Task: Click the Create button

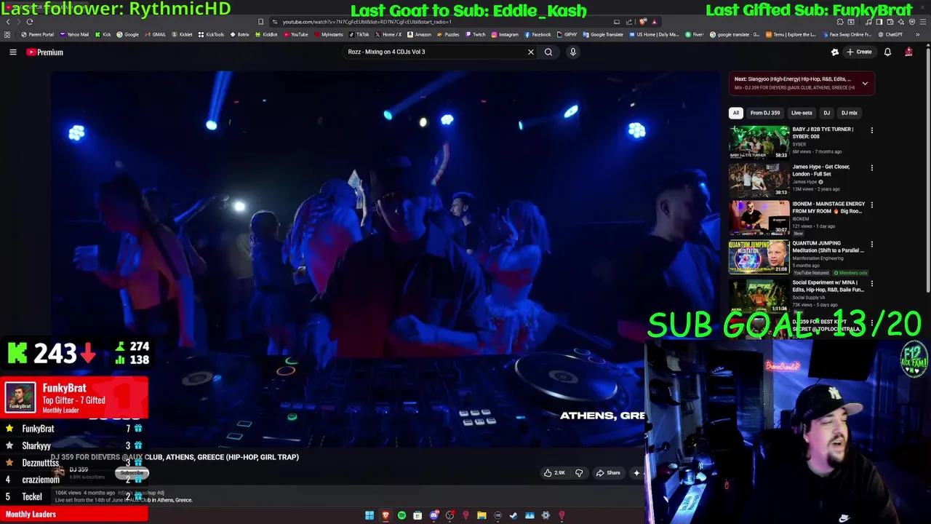Action: (x=859, y=52)
